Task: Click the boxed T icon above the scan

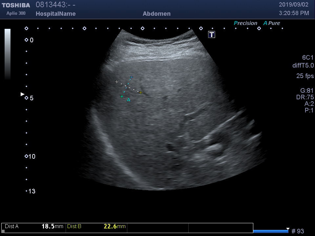Action: pos(212,34)
